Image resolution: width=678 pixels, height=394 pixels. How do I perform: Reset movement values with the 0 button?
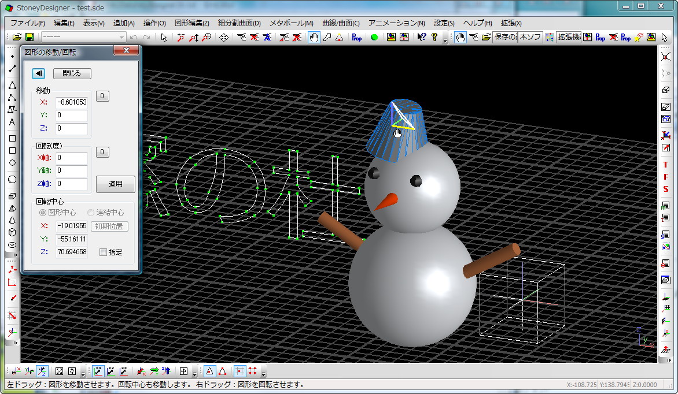pos(102,96)
